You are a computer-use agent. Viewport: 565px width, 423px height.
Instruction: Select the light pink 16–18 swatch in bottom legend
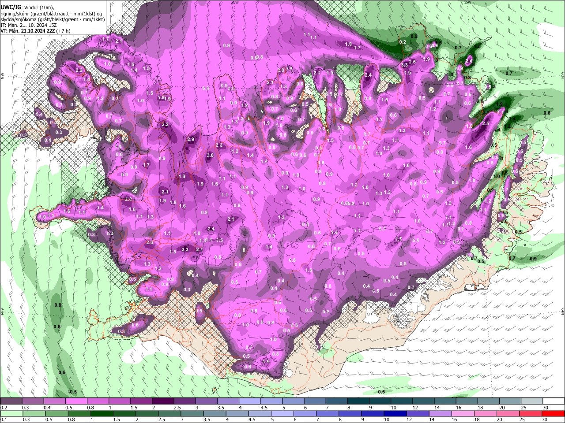463,413
